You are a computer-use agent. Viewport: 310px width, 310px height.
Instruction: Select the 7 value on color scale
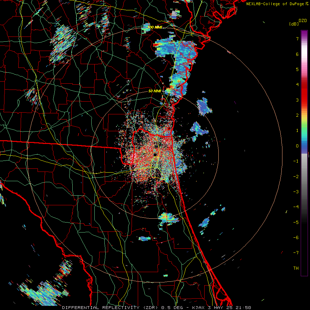297,39
